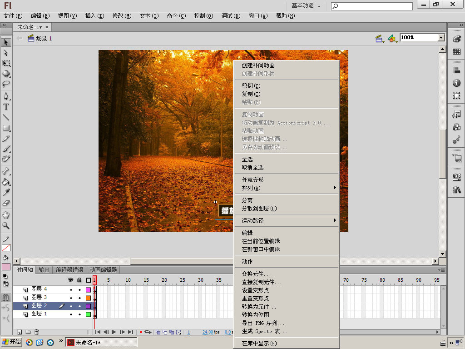Choose 转换为元件... from context menu

coord(287,307)
